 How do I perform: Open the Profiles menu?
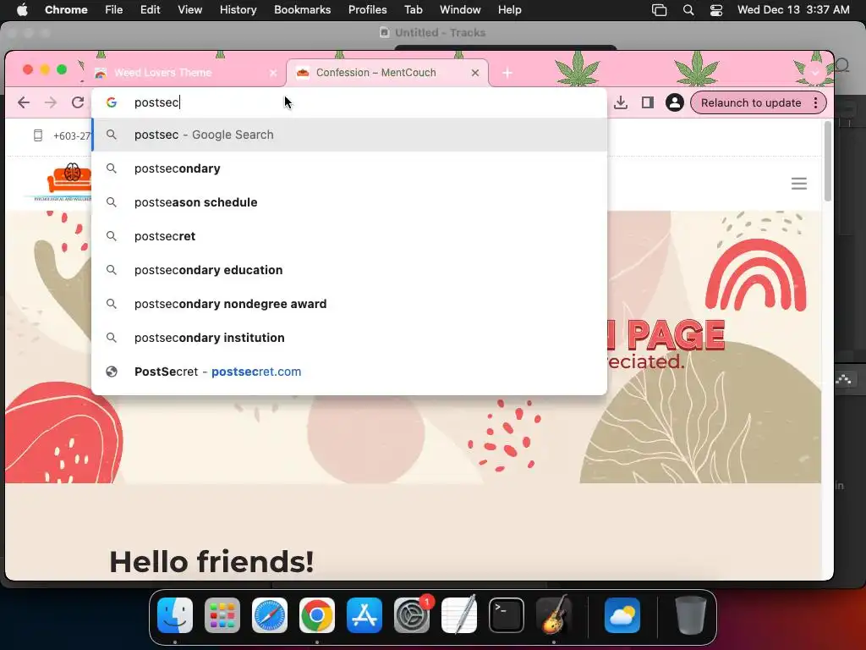[367, 10]
